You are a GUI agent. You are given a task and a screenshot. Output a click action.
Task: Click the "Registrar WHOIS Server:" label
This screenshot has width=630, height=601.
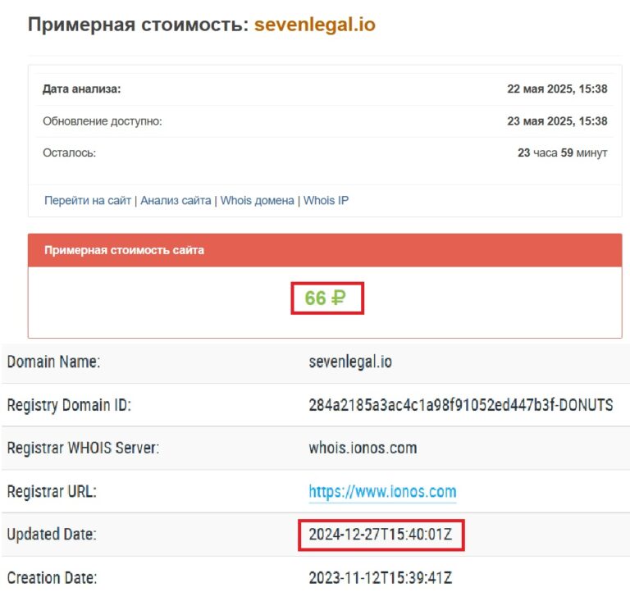(83, 448)
